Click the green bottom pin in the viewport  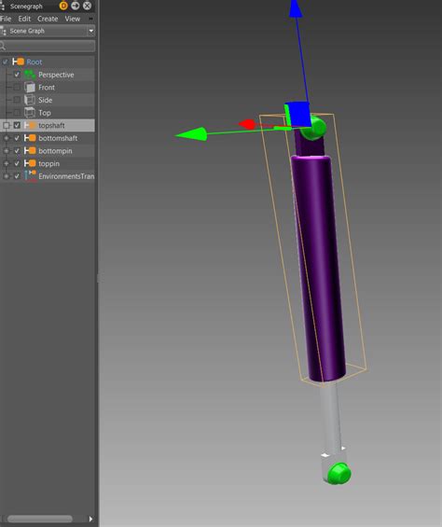pyautogui.click(x=338, y=474)
